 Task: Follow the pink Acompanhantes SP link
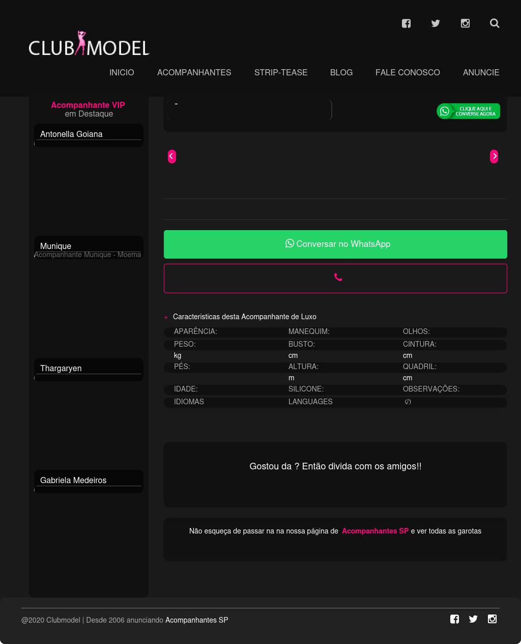[x=375, y=531]
